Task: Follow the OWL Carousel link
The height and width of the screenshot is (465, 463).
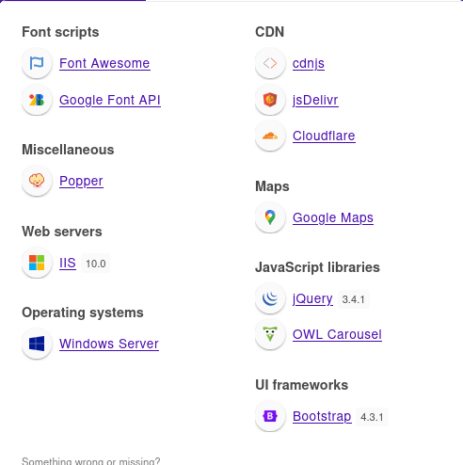Action: click(x=337, y=334)
